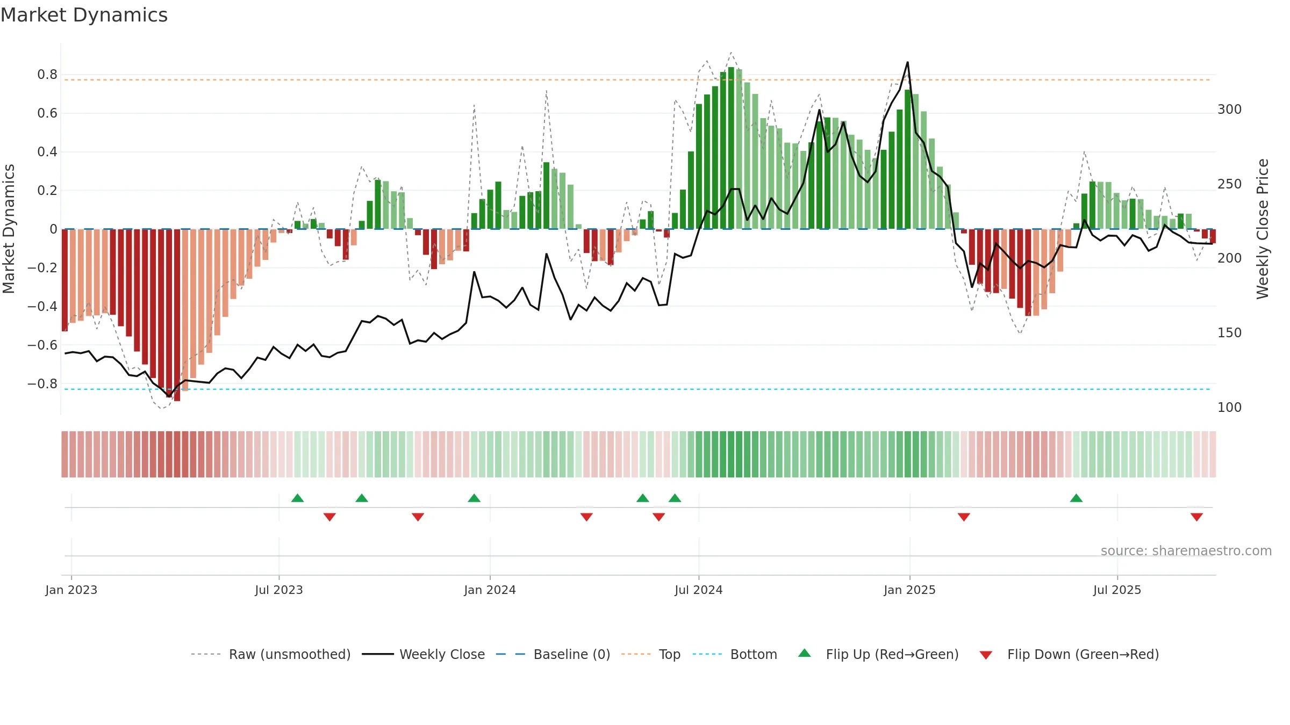Viewport: 1290px width, 725px height.
Task: Toggle the Top legend entry
Action: pos(651,654)
